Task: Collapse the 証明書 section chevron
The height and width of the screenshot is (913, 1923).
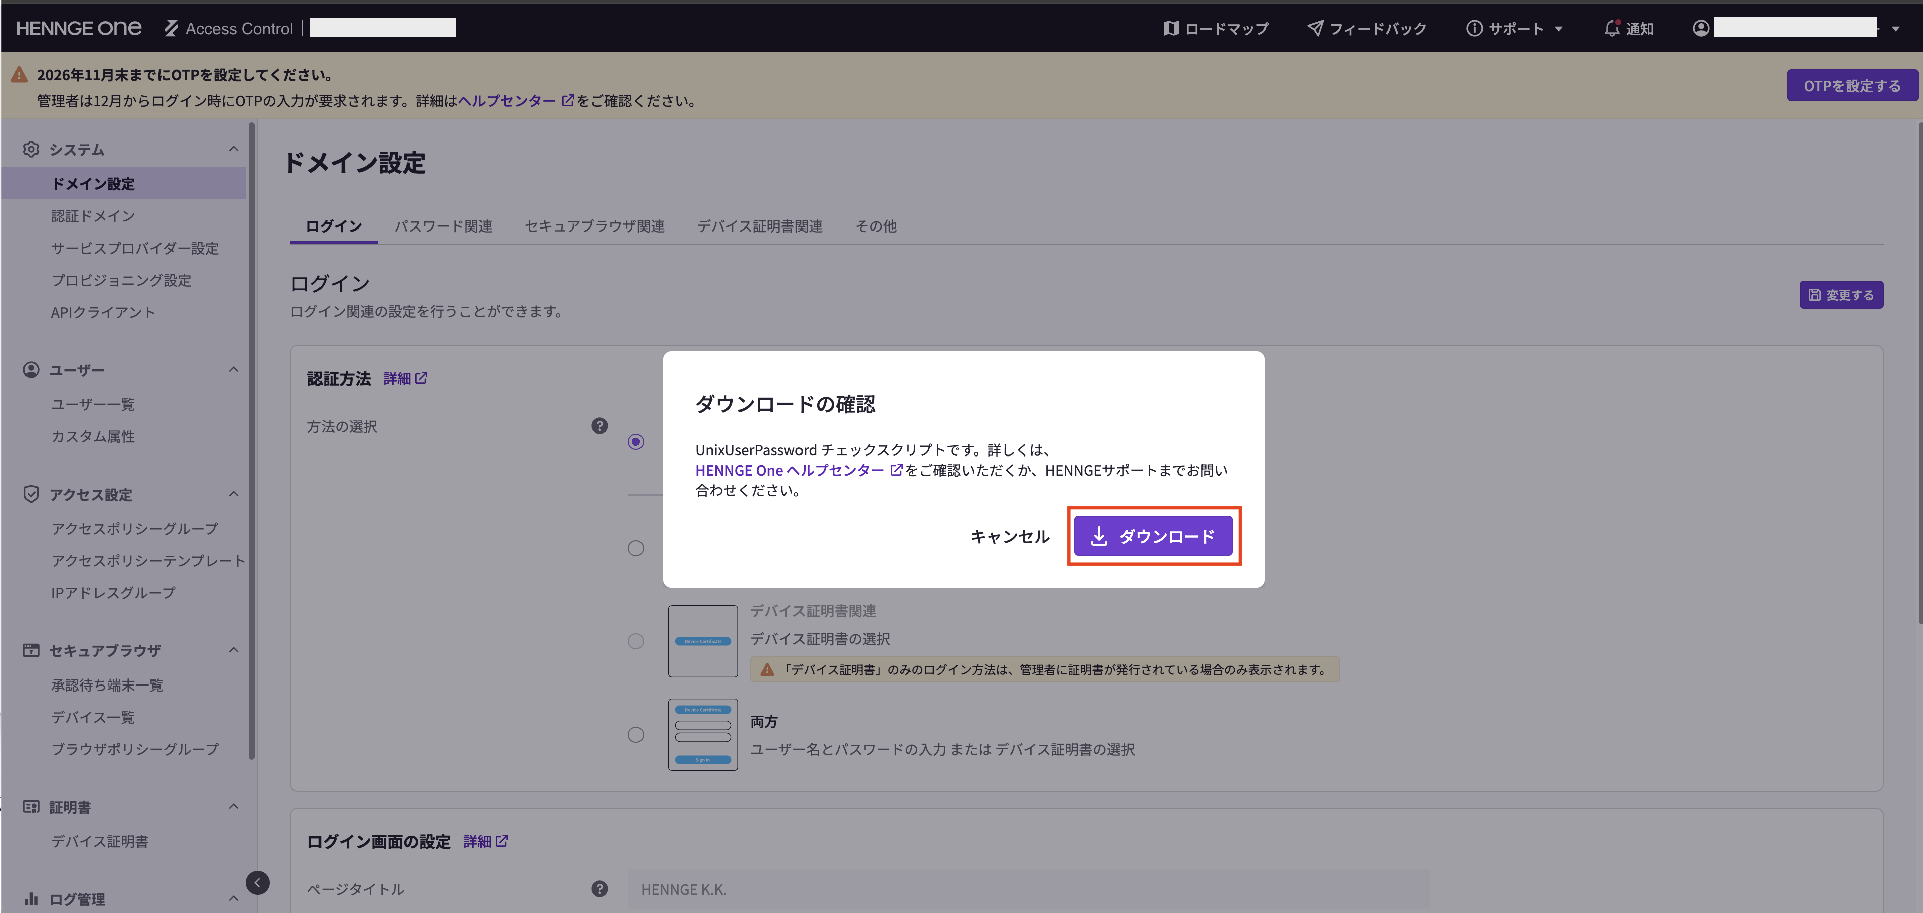Action: pyautogui.click(x=234, y=806)
